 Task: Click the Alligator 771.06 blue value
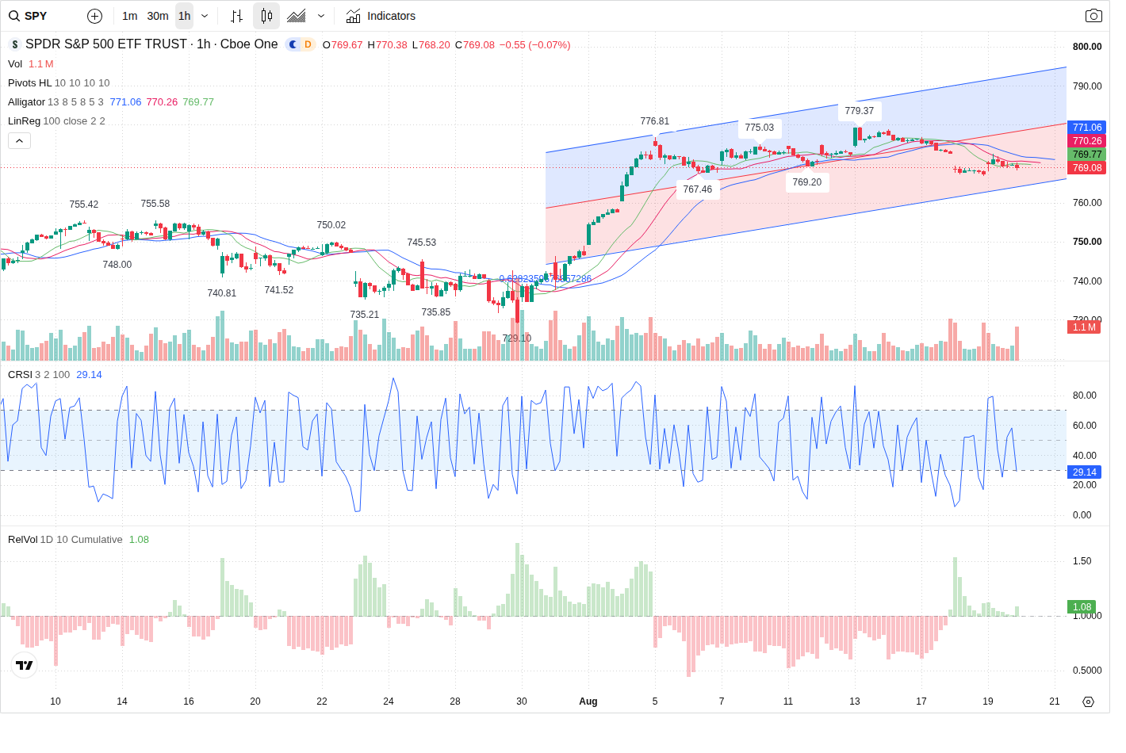pos(125,102)
